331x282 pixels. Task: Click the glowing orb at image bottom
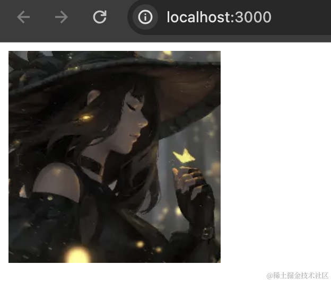point(78,255)
